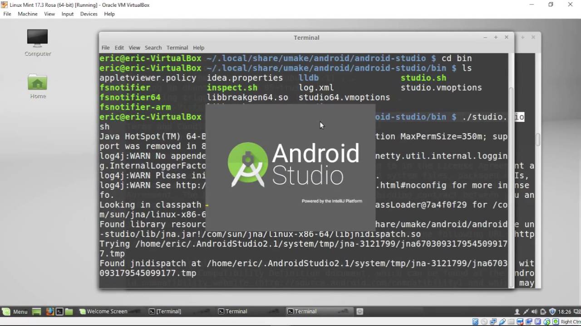Click studio.vmoptions in the terminal listing
The image size is (581, 326).
point(441,88)
